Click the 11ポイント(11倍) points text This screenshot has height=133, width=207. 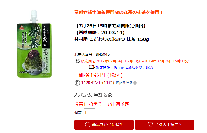tap(97, 83)
